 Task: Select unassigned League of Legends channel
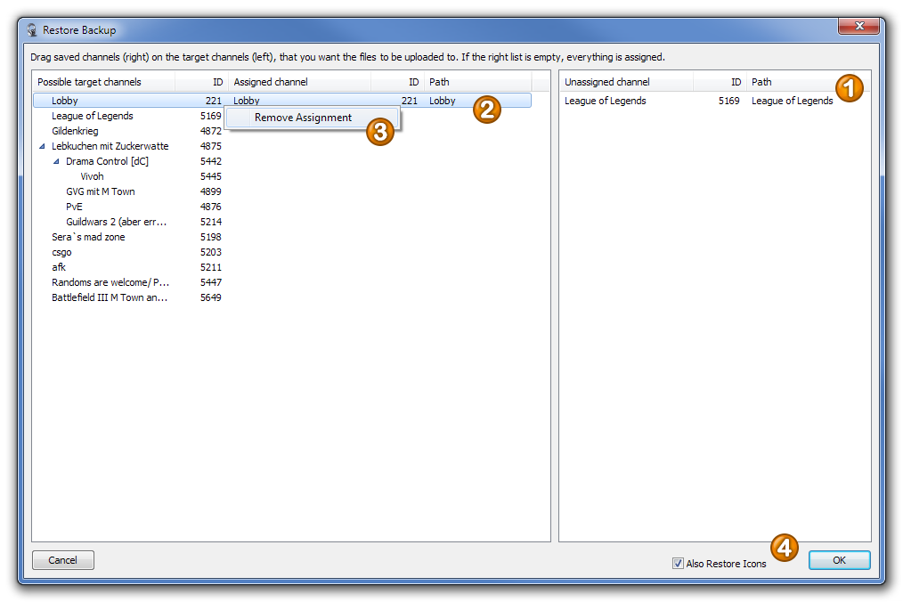(606, 101)
